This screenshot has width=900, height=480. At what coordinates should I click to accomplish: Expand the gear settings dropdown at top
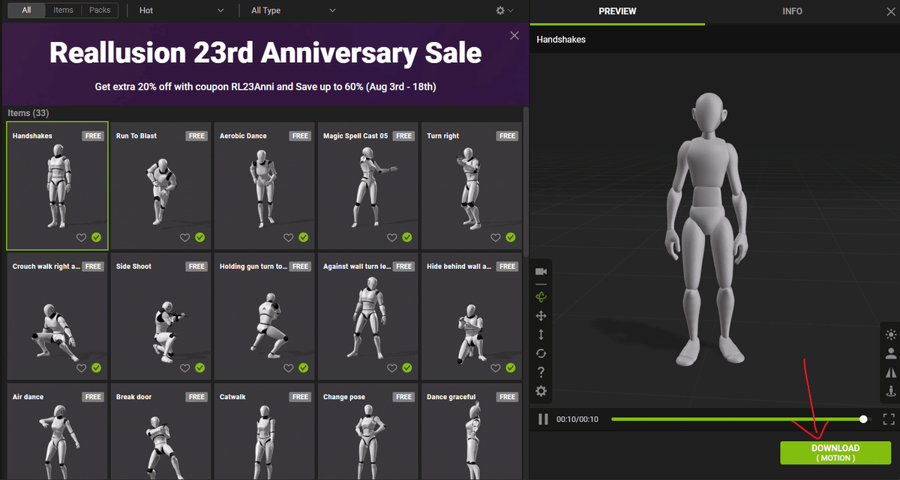coord(505,10)
